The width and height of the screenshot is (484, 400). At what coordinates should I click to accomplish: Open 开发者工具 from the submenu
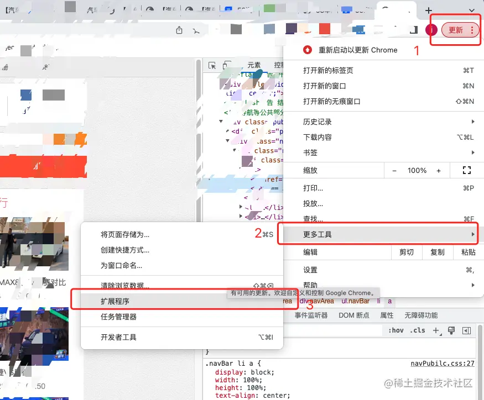click(x=182, y=337)
